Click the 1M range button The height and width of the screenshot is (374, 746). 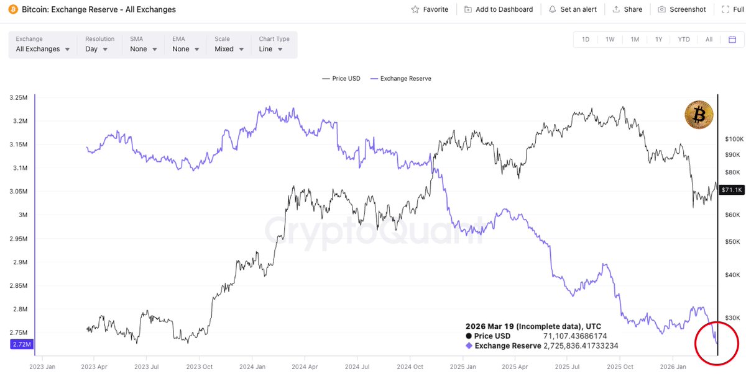point(635,40)
